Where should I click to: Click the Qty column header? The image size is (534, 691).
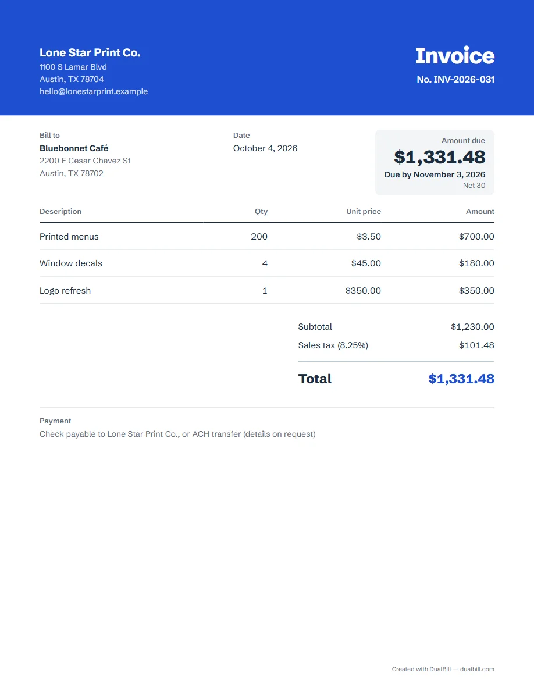261,212
